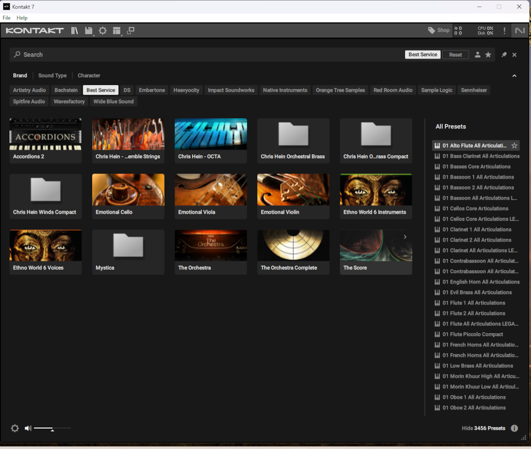Click keyboard icon beside 01 Flute Piccolo Compact

437,334
